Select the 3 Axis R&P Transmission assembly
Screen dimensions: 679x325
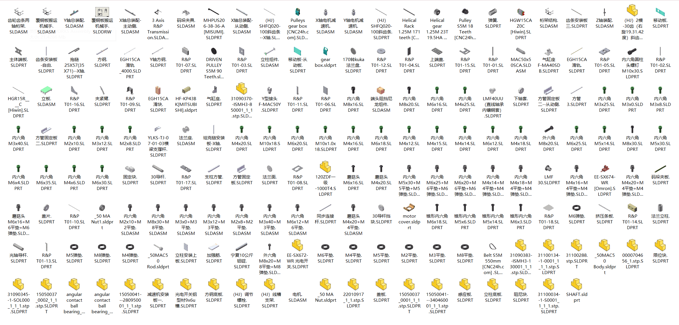[x=158, y=24]
